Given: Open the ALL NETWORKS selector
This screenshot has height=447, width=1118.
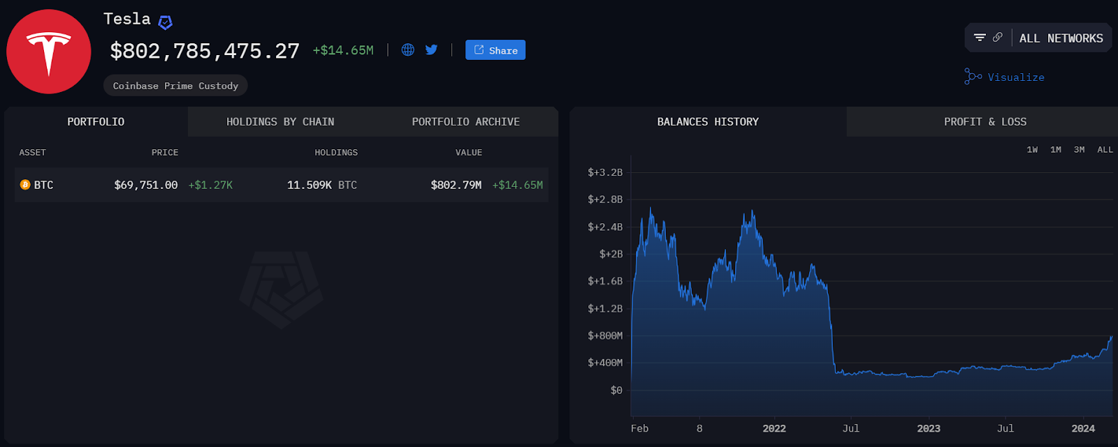Looking at the screenshot, I should click(x=1061, y=38).
